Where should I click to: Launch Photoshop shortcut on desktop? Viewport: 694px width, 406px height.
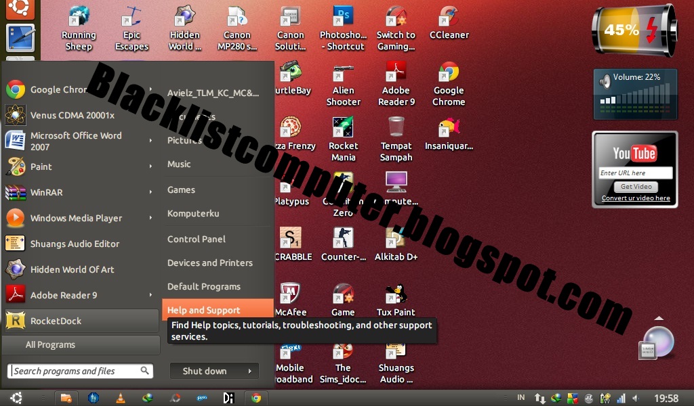click(x=343, y=28)
